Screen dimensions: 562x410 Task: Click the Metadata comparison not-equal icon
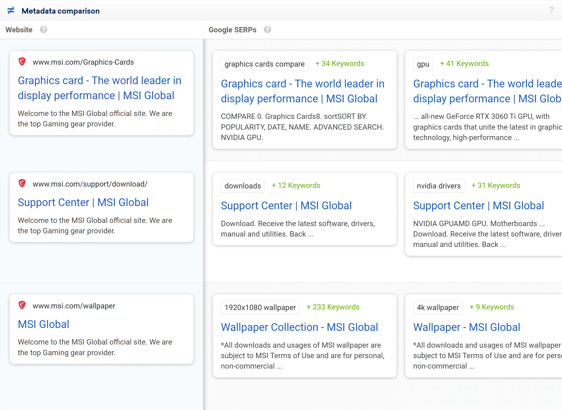point(11,11)
